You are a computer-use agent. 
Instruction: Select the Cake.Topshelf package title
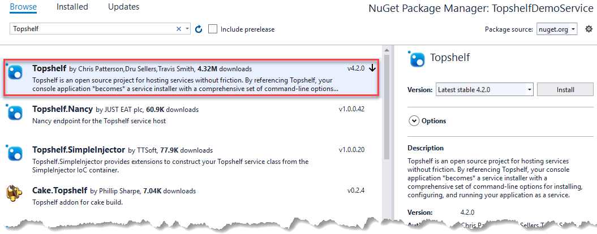click(x=60, y=190)
